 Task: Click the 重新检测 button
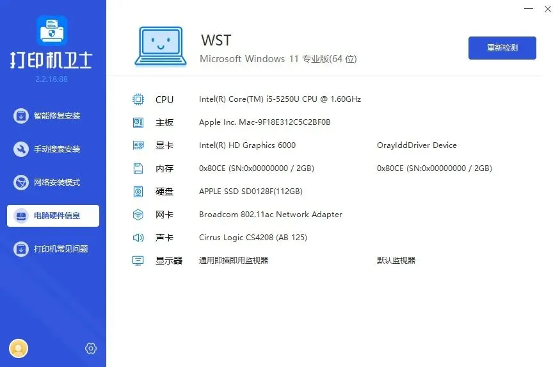click(502, 48)
